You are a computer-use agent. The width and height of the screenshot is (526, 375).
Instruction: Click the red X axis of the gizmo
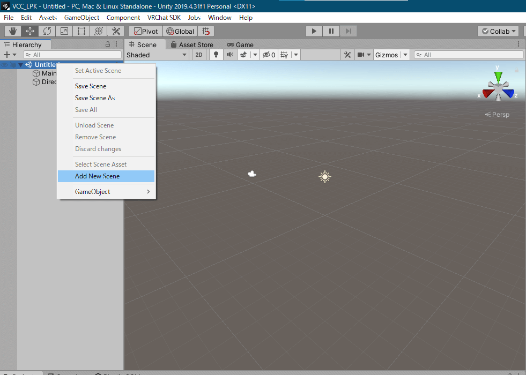tap(488, 93)
